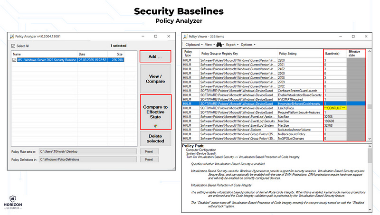Click the View / Compare button
Viewport: 380px width, 215px height.
[x=155, y=79]
